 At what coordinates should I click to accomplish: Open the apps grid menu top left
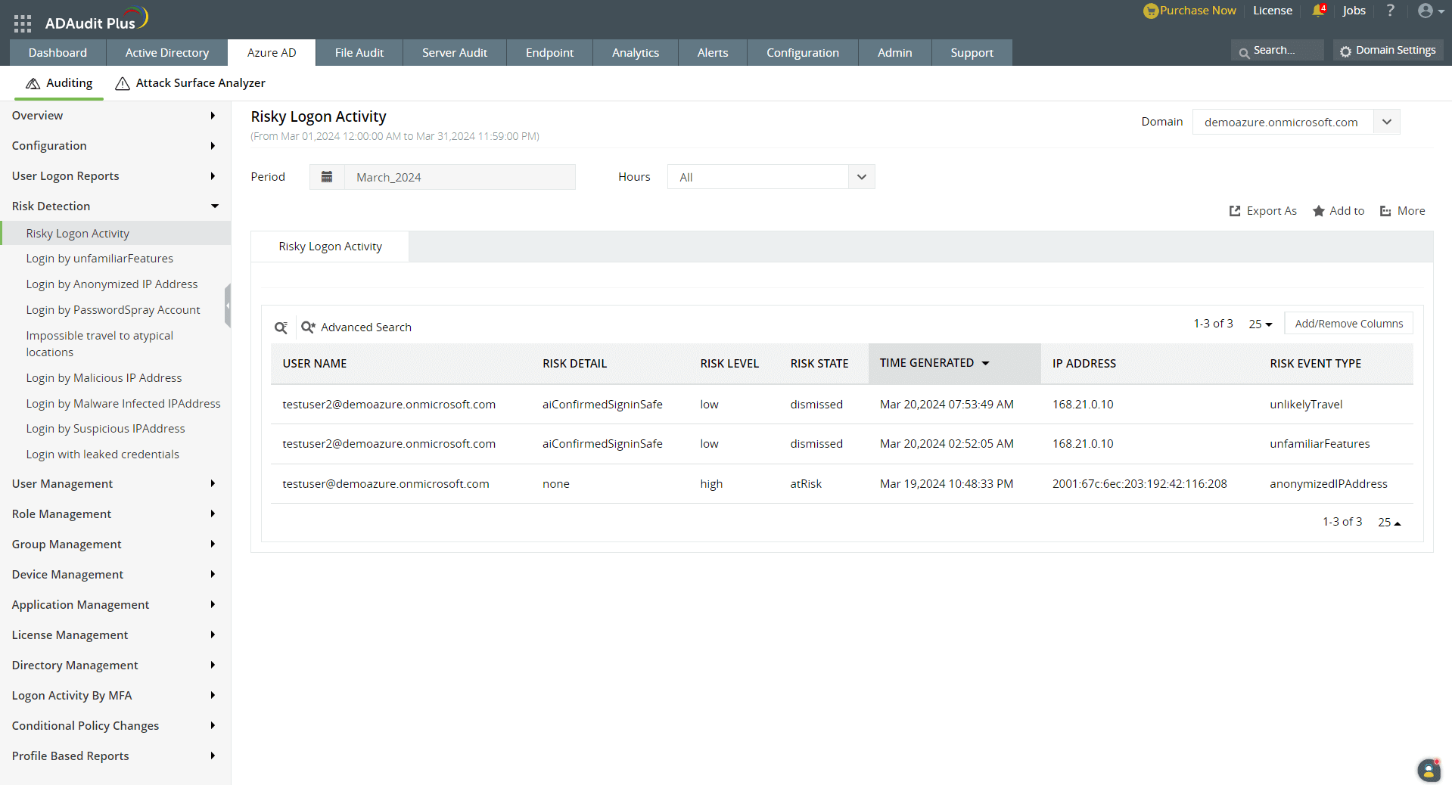[22, 23]
